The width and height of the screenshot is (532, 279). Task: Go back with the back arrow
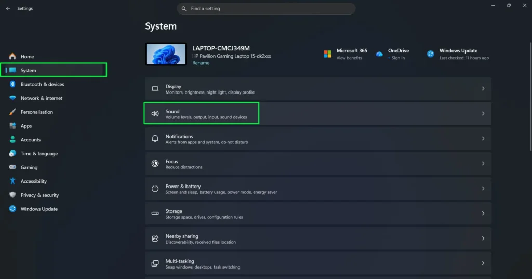tap(8, 8)
